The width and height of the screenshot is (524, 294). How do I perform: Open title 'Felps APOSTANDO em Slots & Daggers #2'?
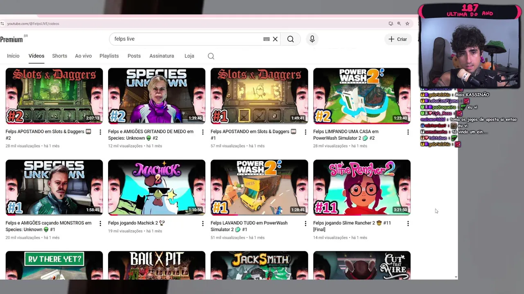tap(48, 135)
